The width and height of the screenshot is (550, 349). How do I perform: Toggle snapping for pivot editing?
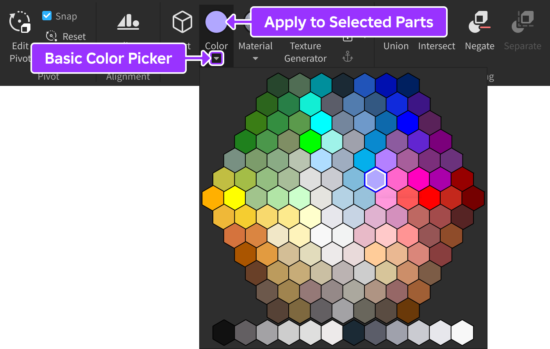46,16
